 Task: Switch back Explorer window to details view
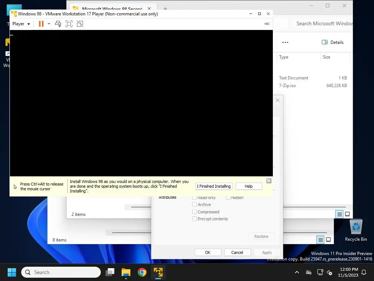321,240
